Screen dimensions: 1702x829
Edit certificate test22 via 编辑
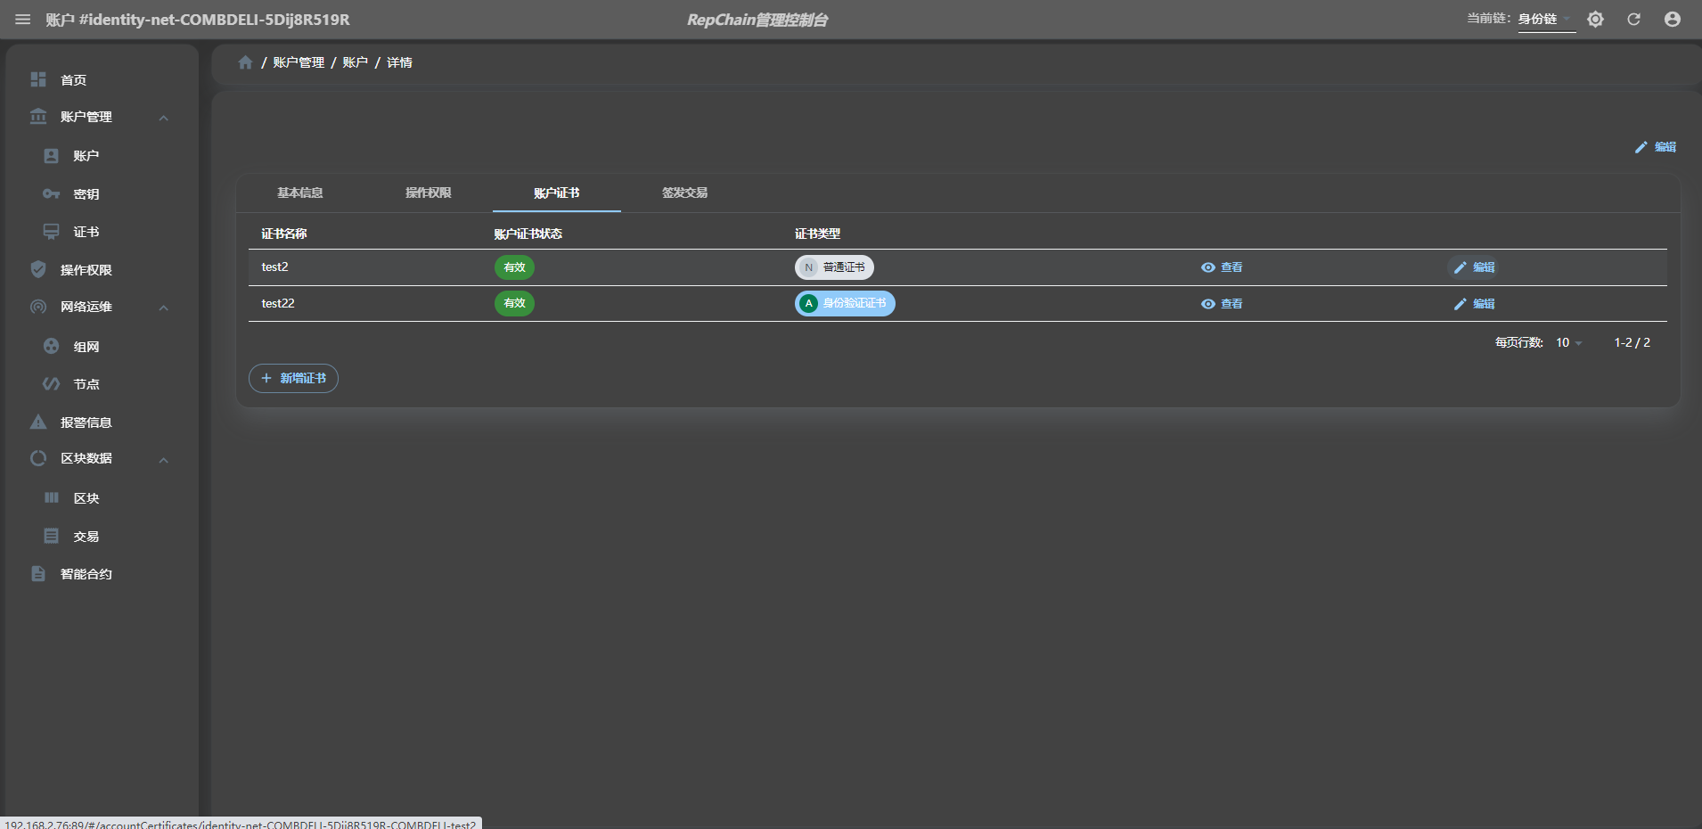point(1475,304)
